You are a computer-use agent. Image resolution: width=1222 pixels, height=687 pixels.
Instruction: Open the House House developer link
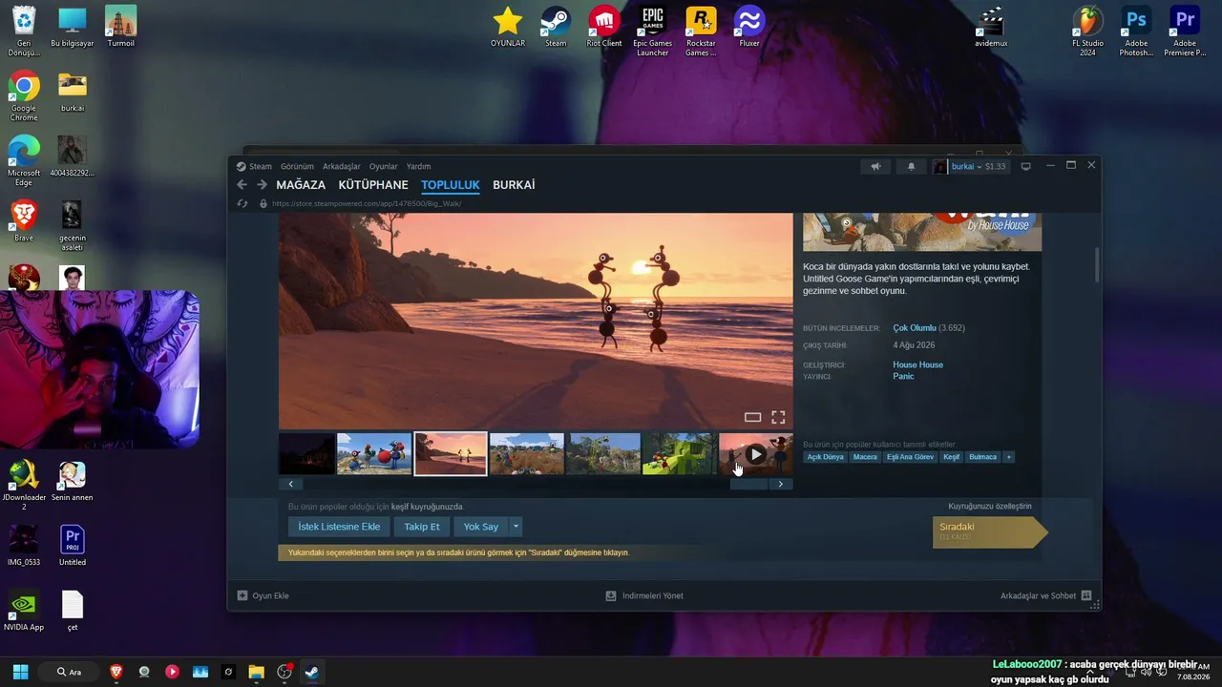pos(917,364)
